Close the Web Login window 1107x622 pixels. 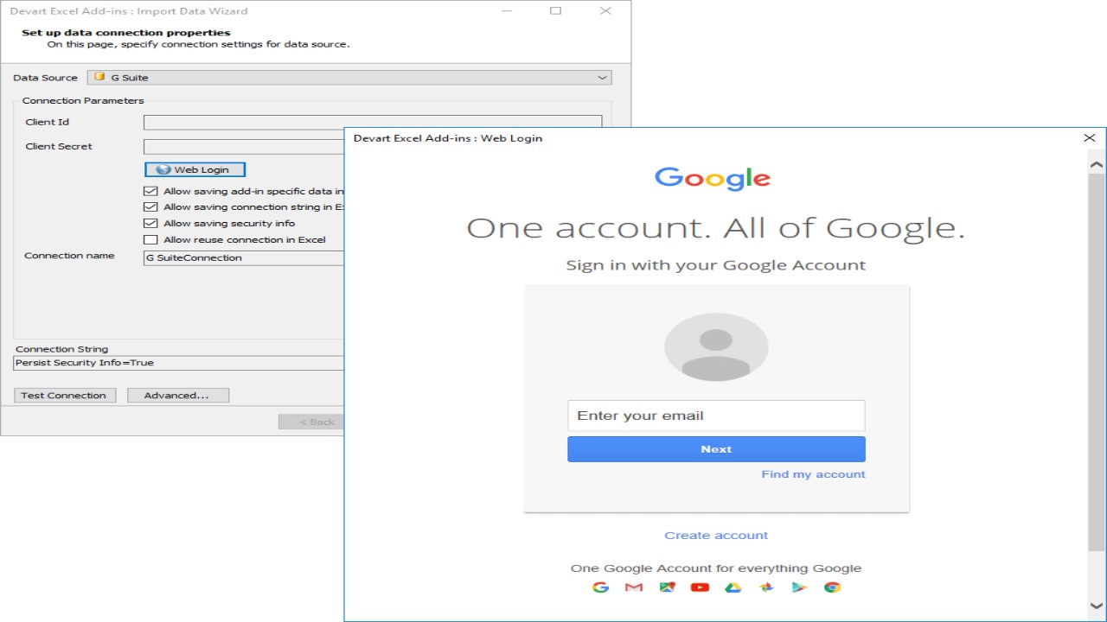[x=1090, y=138]
